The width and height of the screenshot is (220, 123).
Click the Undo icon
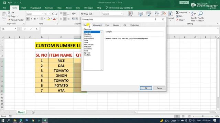click(x=9, y=3)
